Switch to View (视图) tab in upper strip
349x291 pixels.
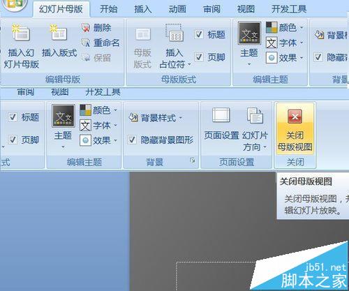click(x=246, y=9)
